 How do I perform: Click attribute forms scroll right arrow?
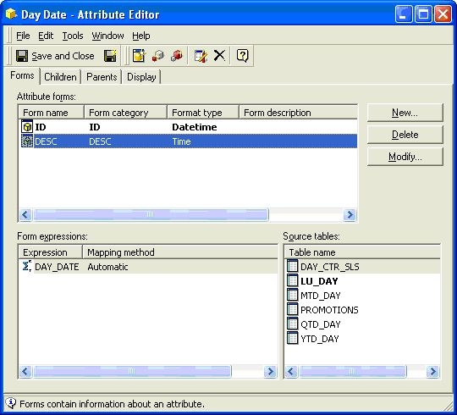pyautogui.click(x=350, y=214)
